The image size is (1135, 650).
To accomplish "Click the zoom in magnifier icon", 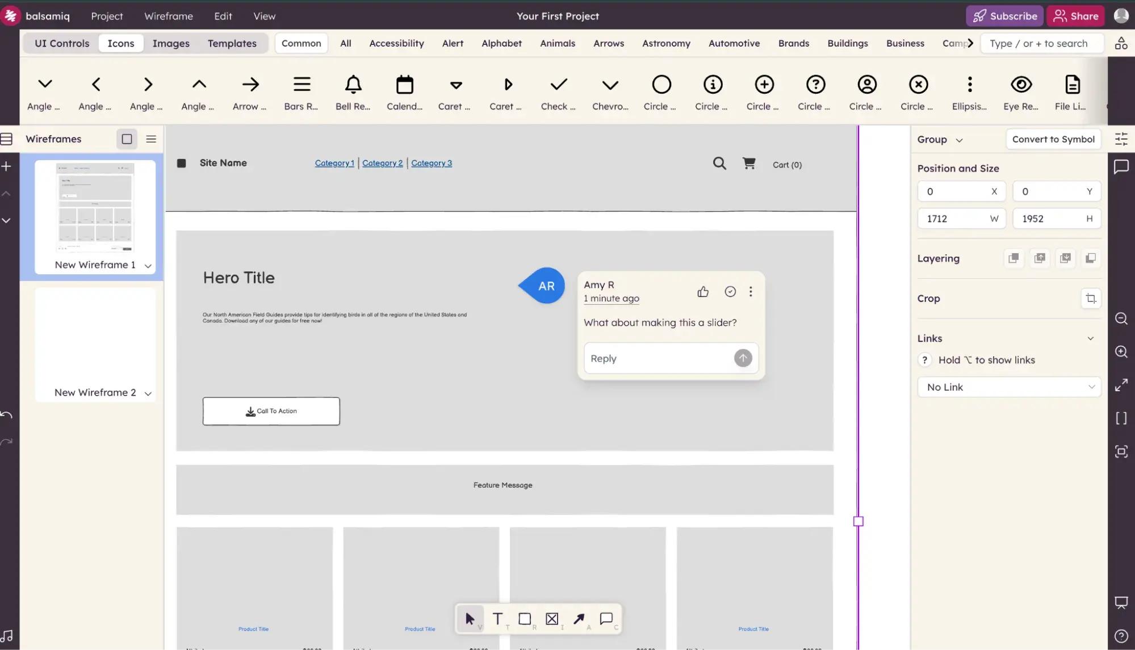I will [x=1121, y=352].
